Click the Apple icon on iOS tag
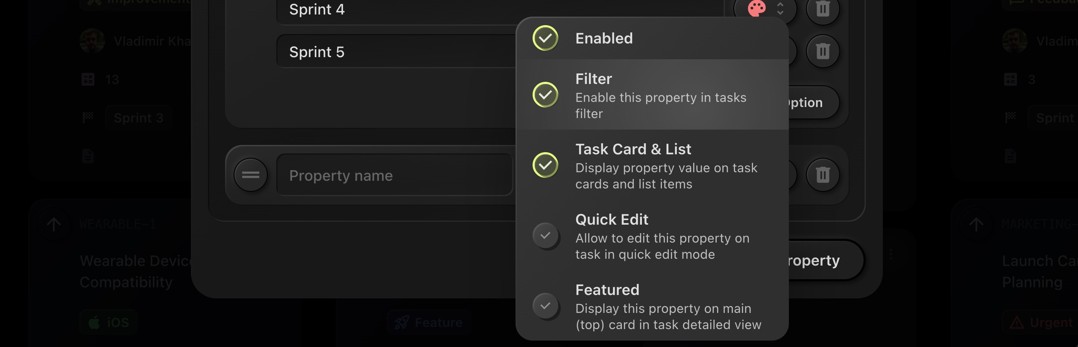Viewport: 1078px width, 347px height. 94,322
